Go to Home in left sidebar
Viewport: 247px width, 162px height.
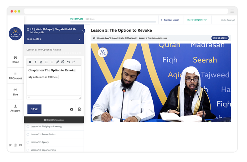(x=15, y=60)
